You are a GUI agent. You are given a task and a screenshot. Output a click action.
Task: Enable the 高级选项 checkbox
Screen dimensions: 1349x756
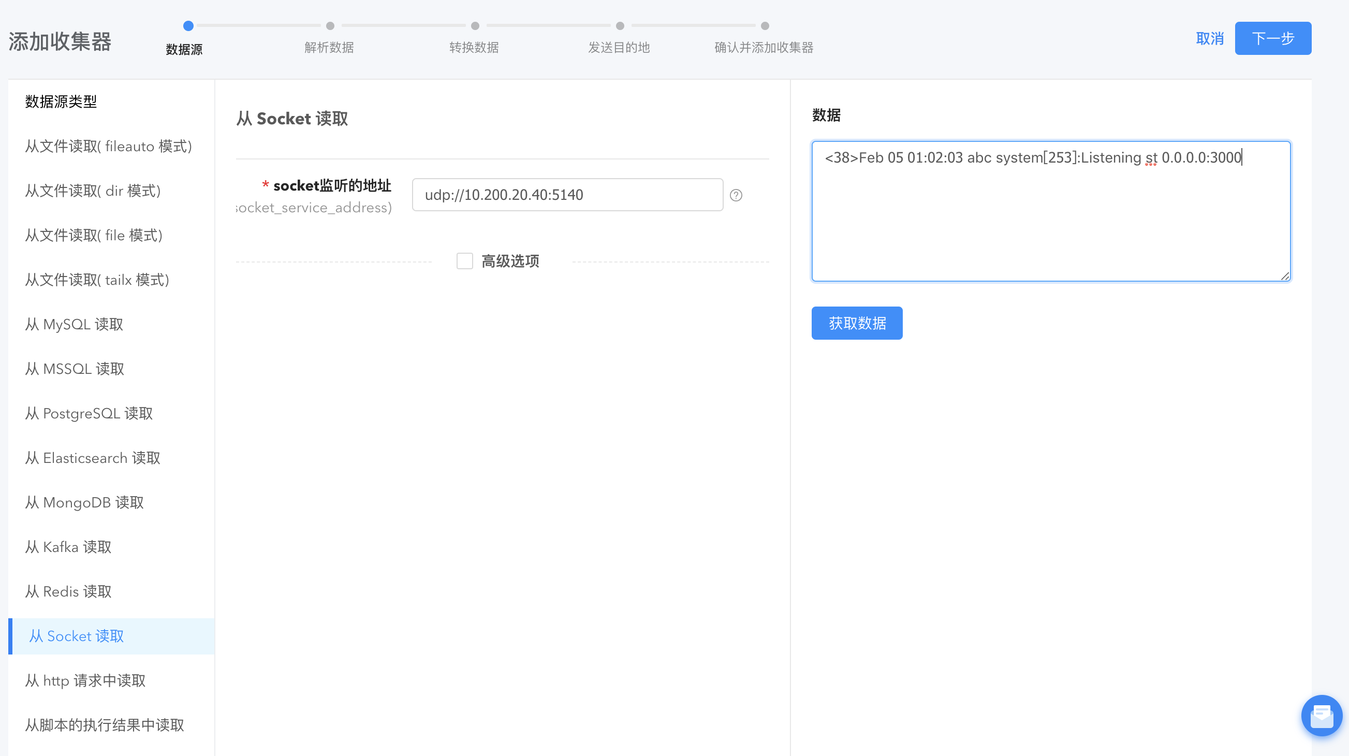click(464, 260)
